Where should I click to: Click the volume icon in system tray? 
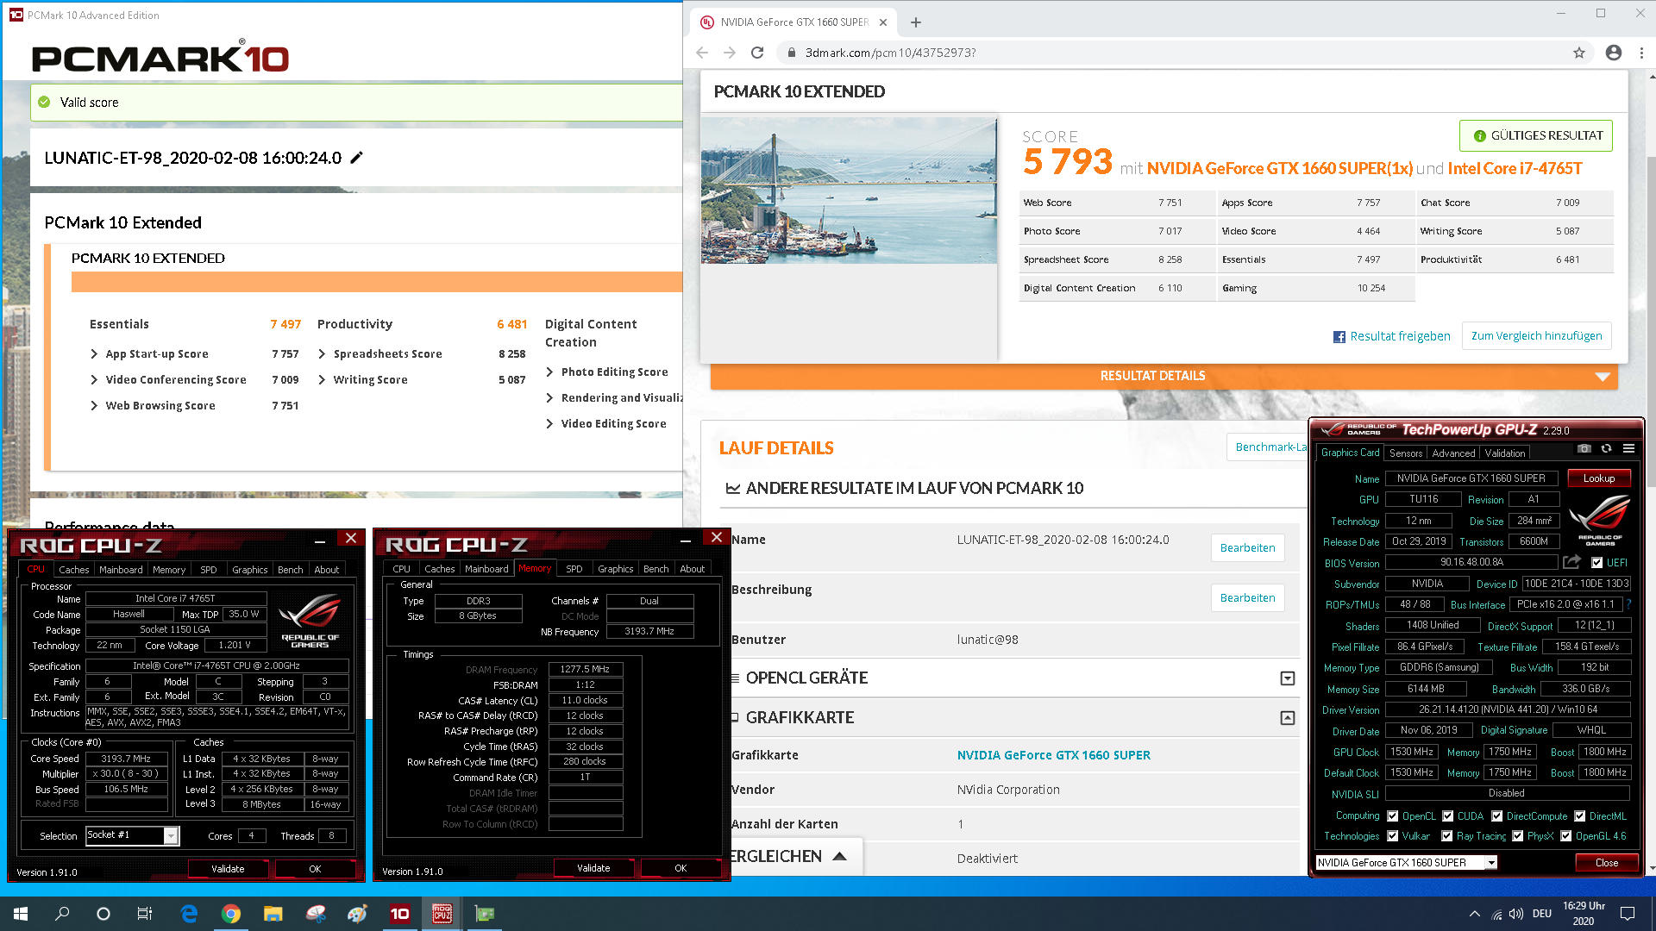pos(1516,914)
